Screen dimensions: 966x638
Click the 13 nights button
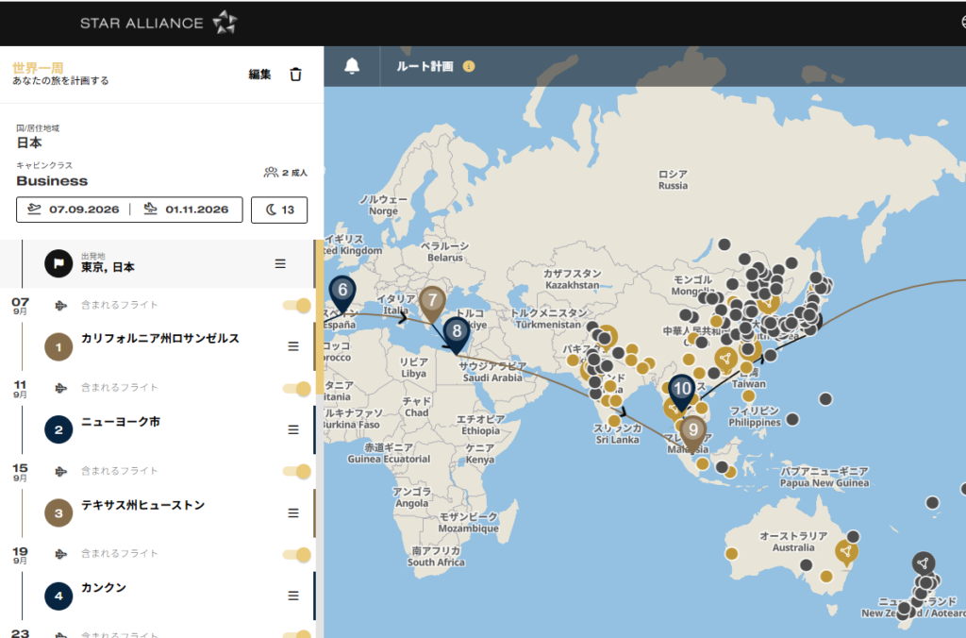point(278,210)
